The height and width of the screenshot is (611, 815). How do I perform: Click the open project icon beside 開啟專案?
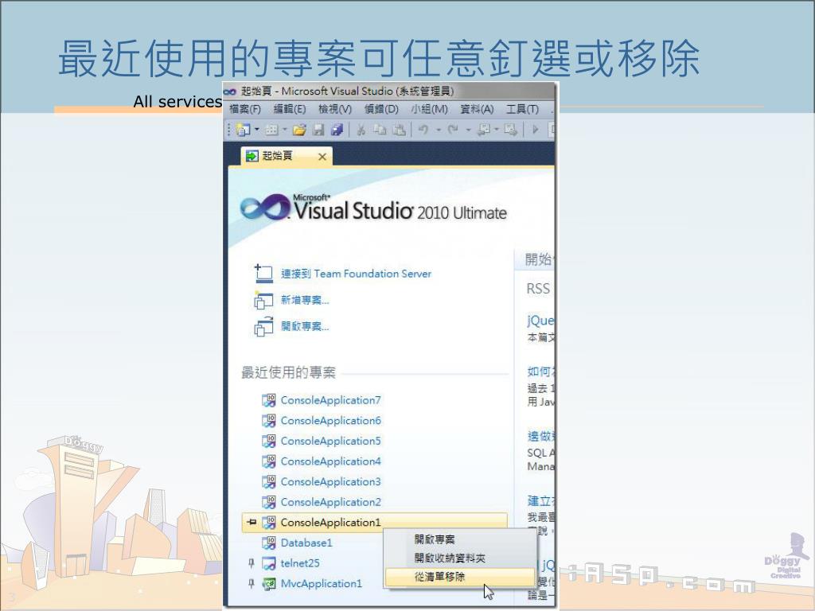click(x=263, y=326)
